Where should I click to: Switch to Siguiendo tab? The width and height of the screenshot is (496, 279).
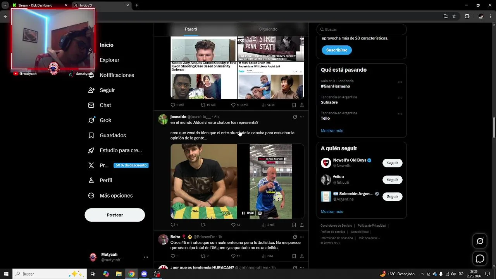tap(268, 29)
